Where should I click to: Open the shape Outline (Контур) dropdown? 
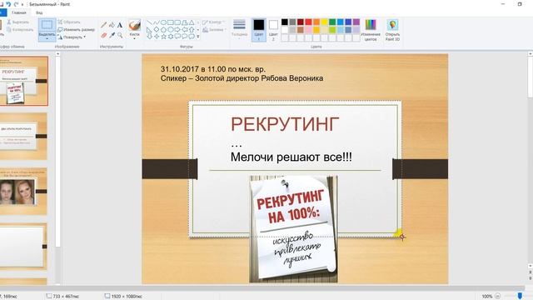click(214, 22)
